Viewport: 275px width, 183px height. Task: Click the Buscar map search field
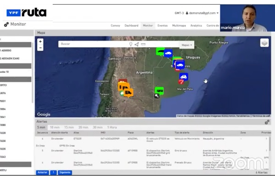click(94, 44)
